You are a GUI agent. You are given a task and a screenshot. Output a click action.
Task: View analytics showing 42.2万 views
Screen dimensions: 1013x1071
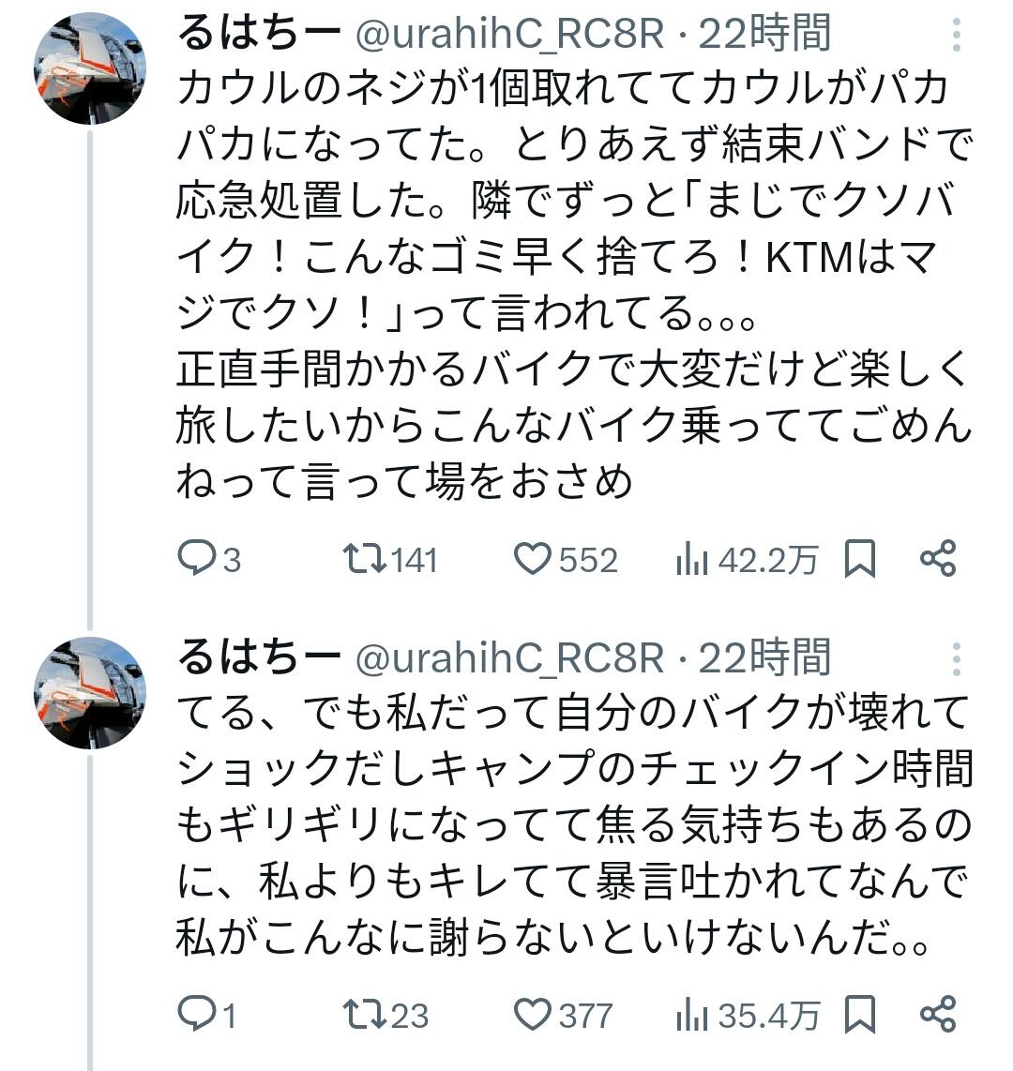click(747, 560)
